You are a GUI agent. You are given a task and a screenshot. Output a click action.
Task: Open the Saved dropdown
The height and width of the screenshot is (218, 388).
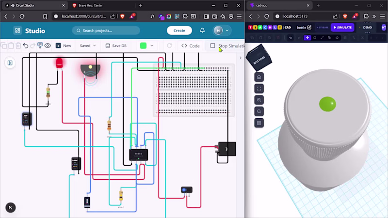tap(88, 46)
